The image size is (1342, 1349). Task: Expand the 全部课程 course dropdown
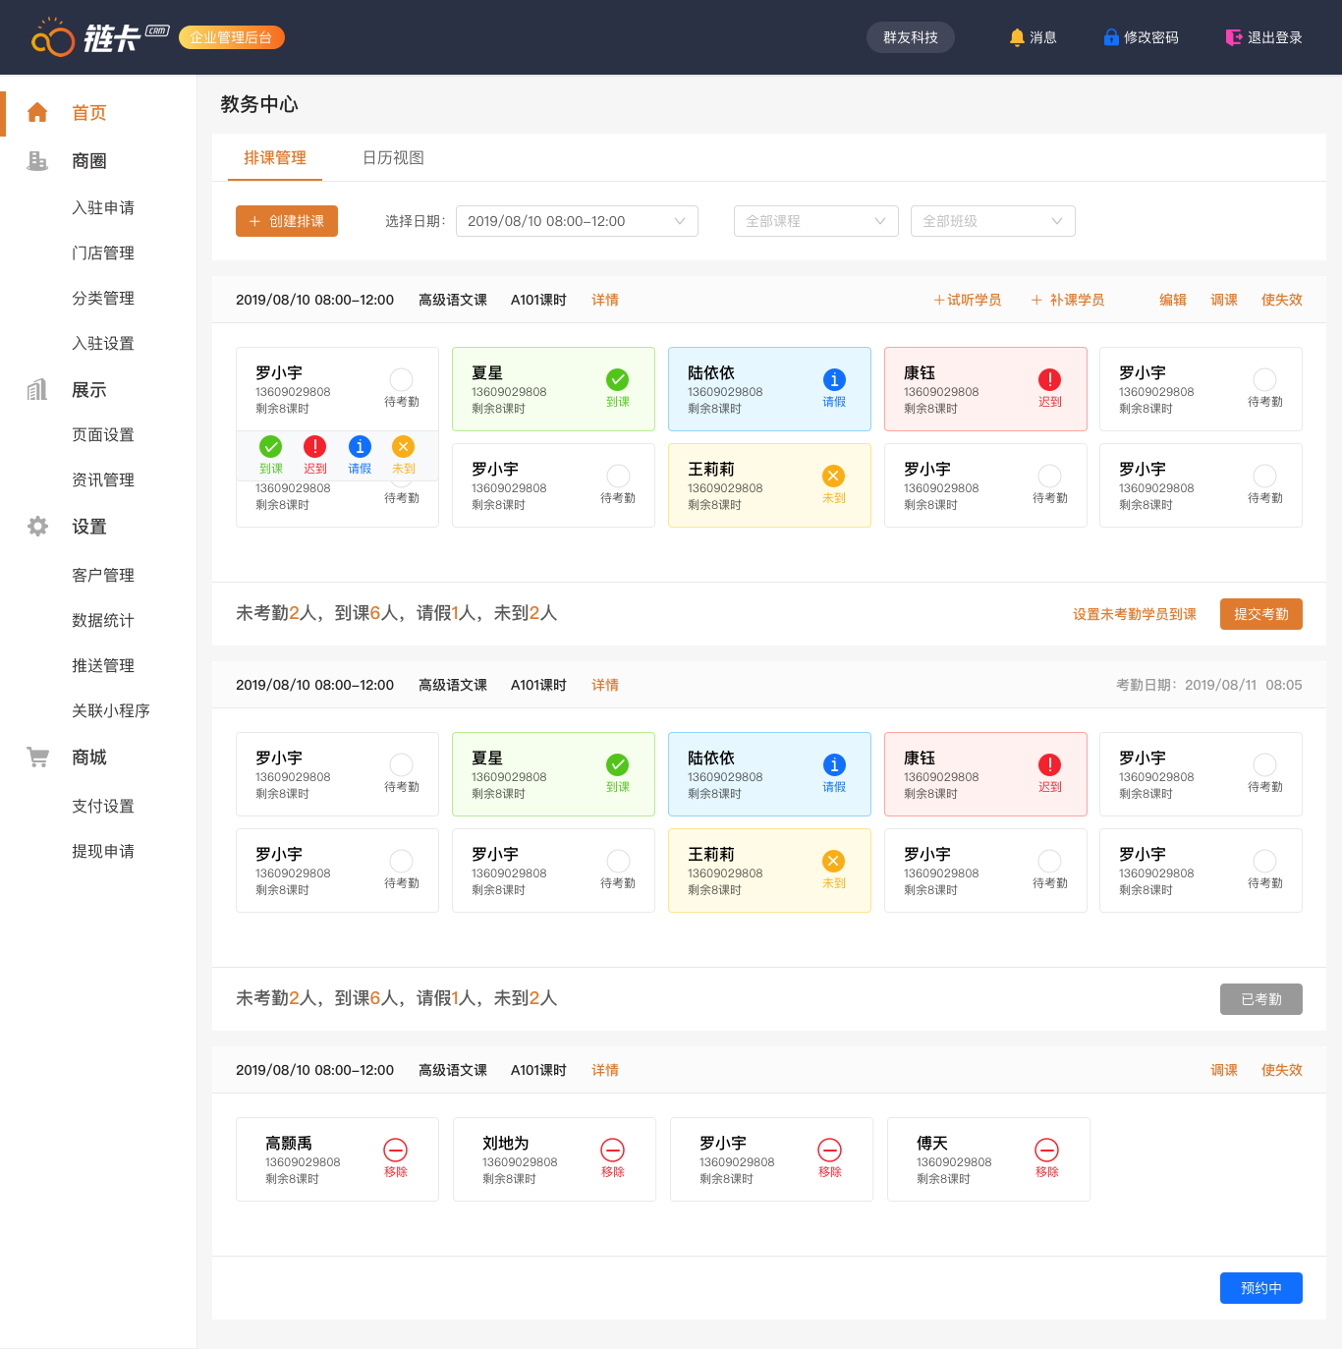(815, 221)
